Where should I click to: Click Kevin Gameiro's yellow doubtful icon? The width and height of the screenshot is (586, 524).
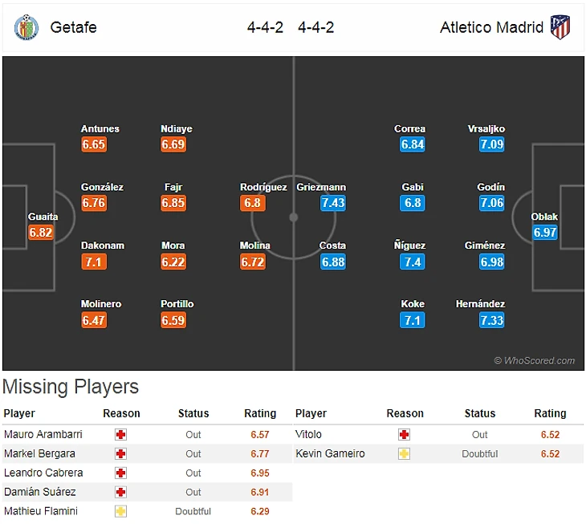tap(404, 453)
